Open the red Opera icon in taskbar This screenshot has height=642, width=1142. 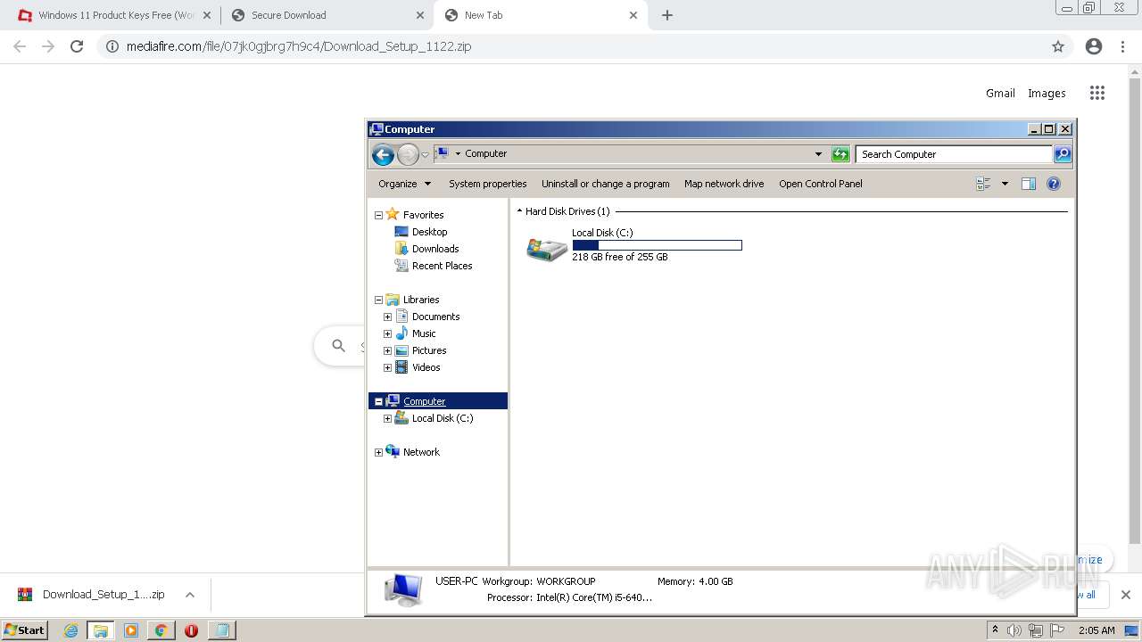[191, 630]
